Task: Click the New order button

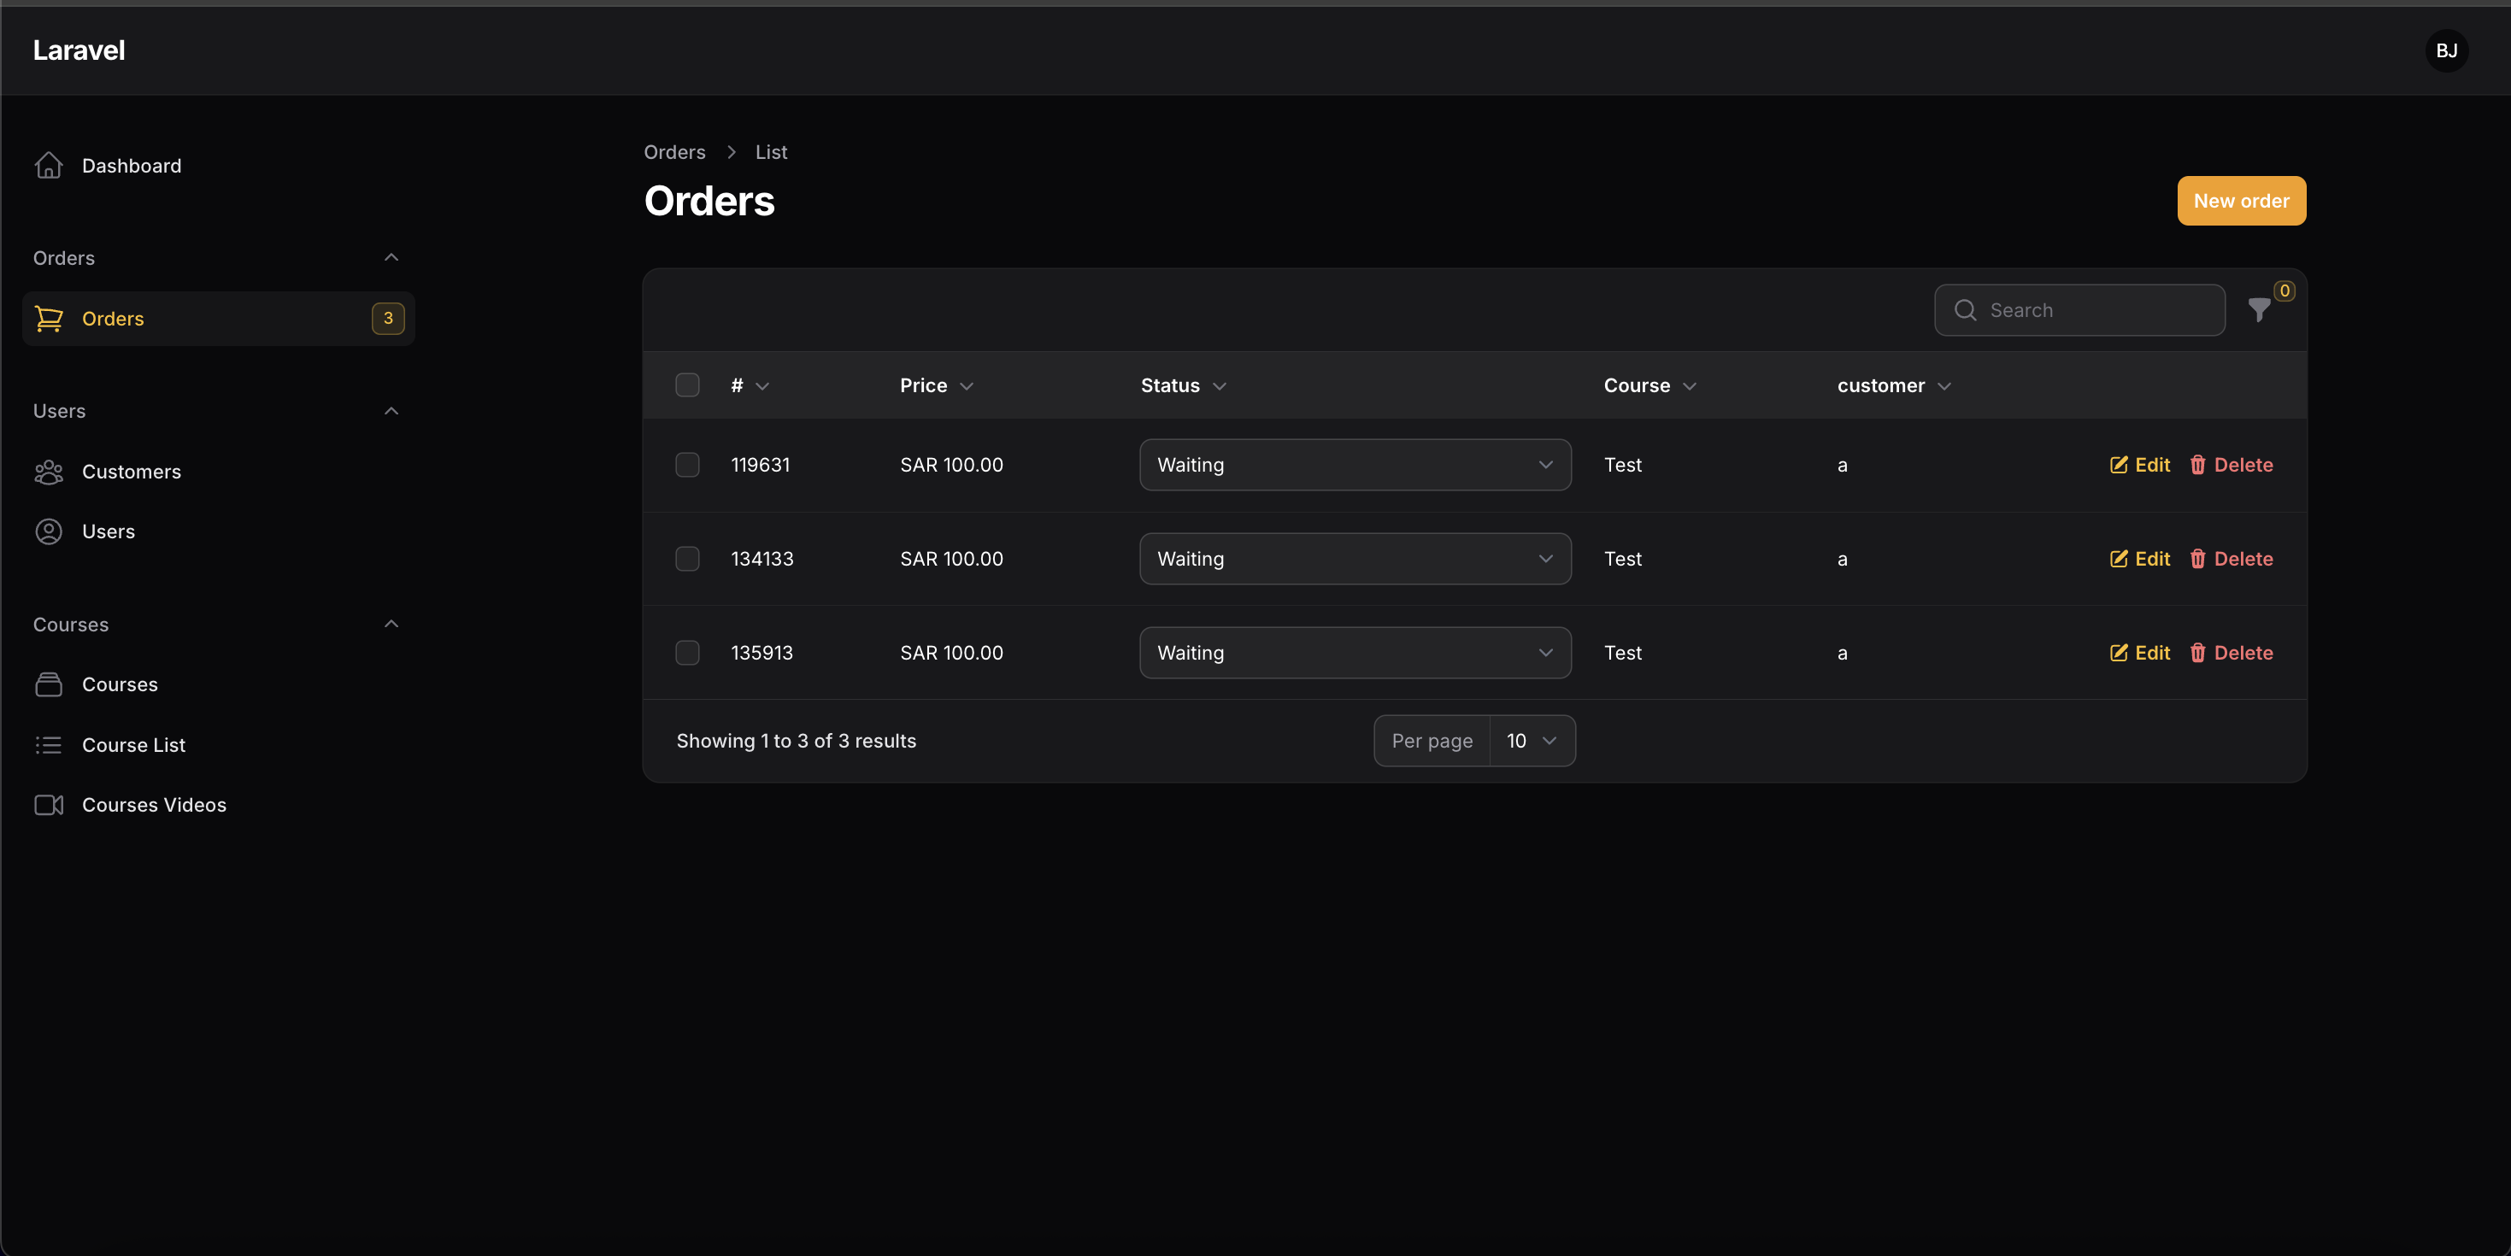Action: click(2241, 201)
